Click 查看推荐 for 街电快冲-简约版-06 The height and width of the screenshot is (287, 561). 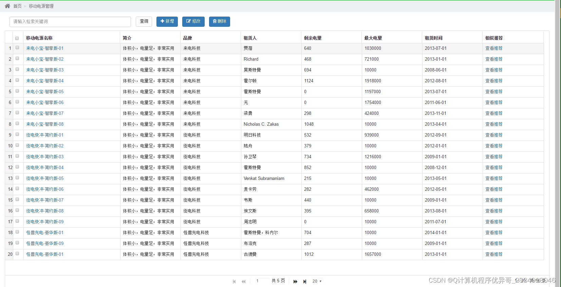tap(494, 189)
